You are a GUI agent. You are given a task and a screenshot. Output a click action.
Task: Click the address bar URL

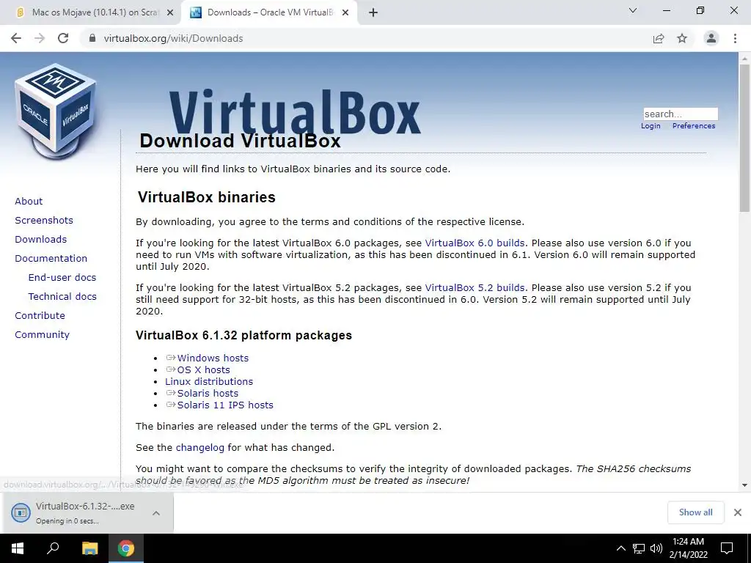click(x=173, y=38)
